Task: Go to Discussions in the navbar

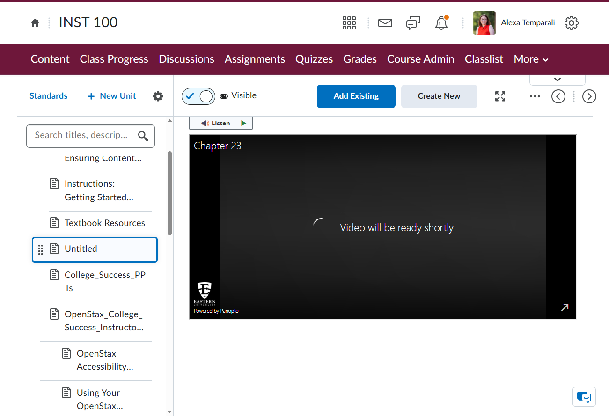Action: tap(187, 59)
